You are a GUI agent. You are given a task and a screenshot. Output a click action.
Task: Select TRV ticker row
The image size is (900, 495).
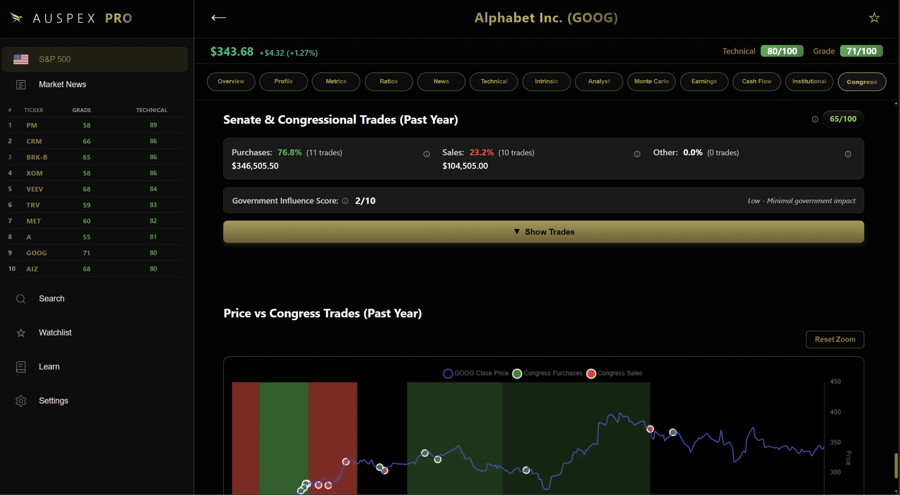[x=96, y=205]
